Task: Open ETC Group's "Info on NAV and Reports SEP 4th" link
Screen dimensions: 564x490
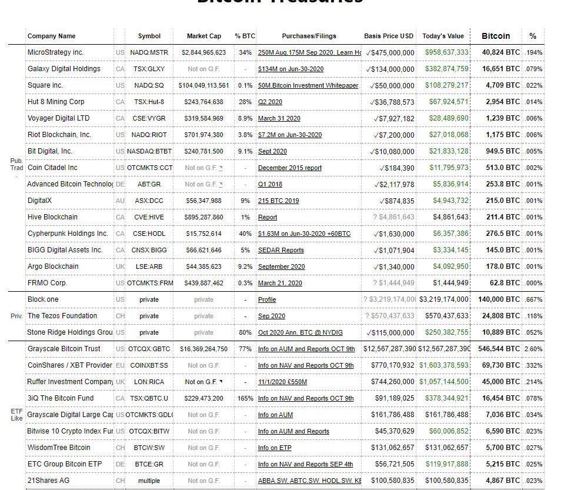Action: pyautogui.click(x=305, y=465)
